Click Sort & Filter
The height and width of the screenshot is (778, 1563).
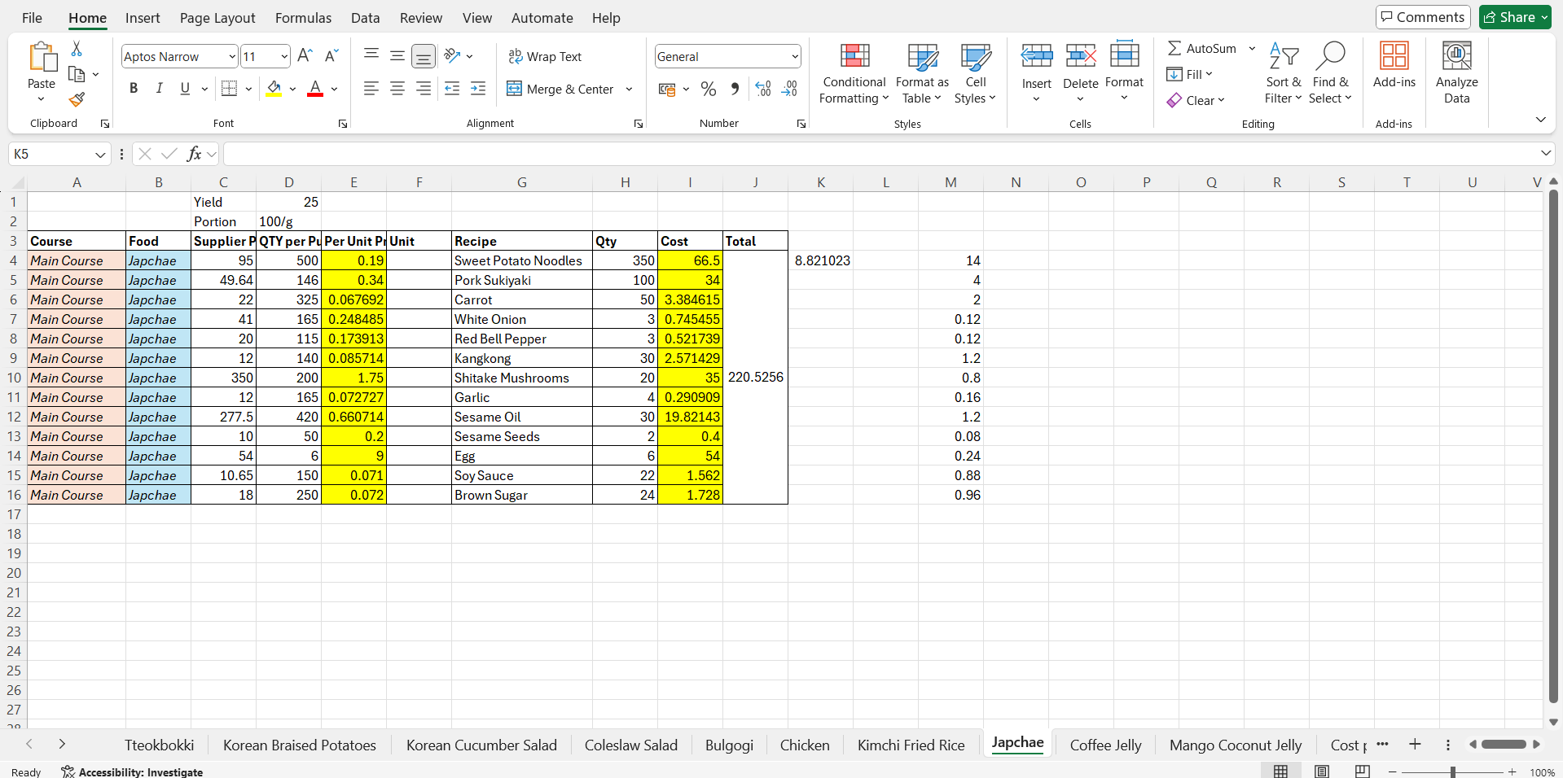point(1284,73)
